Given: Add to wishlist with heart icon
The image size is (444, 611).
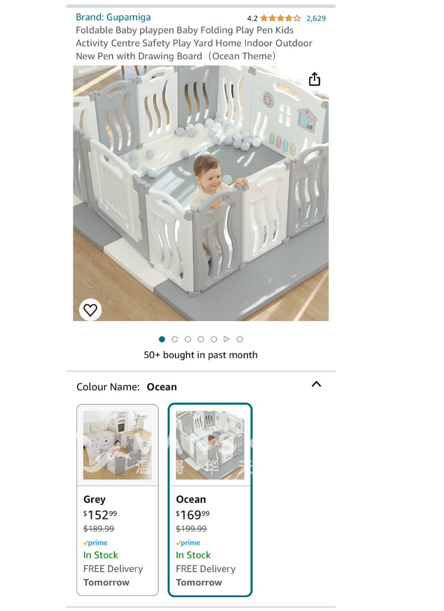Looking at the screenshot, I should [x=90, y=310].
